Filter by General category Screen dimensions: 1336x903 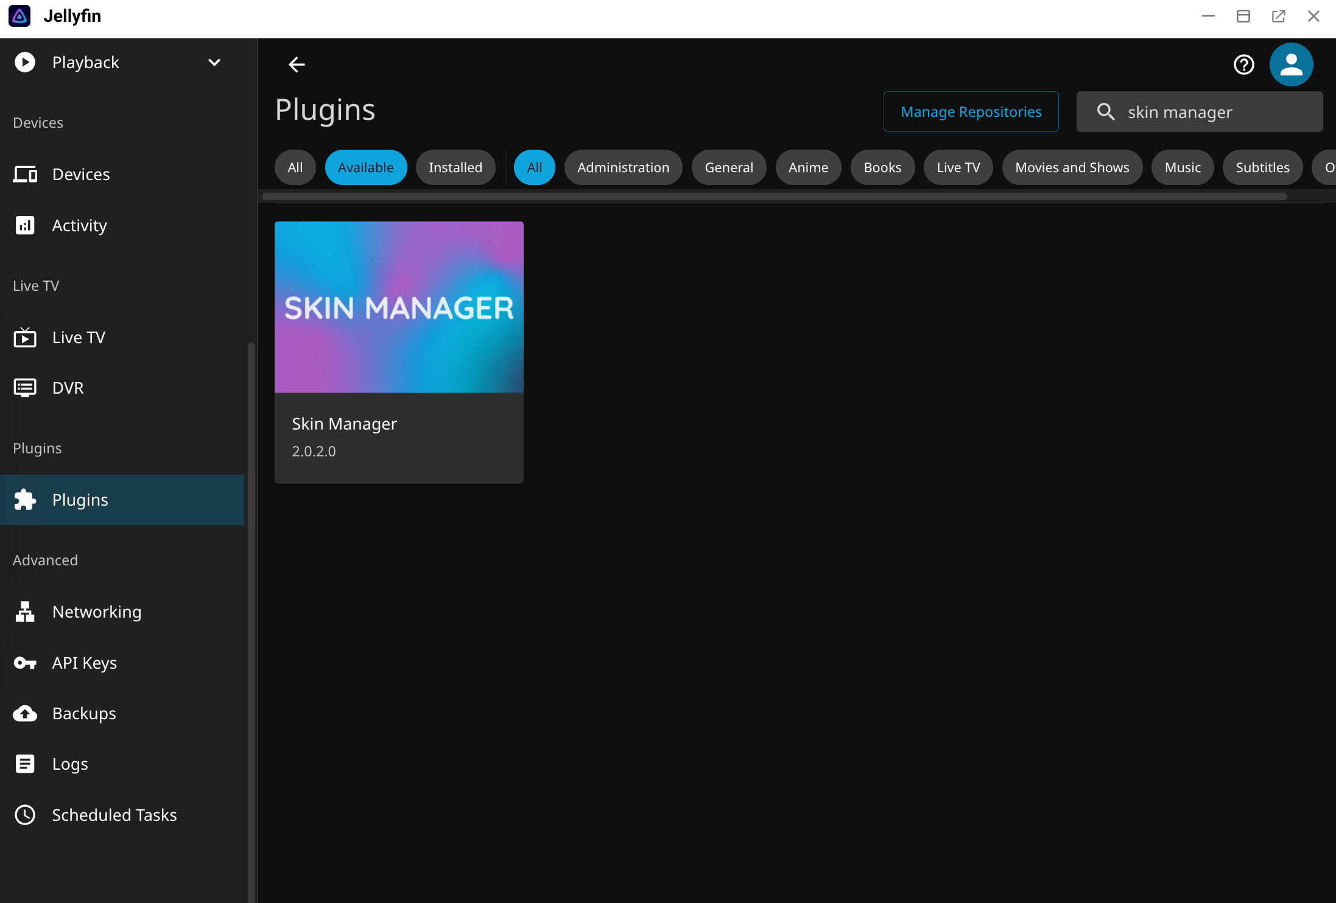pos(729,167)
